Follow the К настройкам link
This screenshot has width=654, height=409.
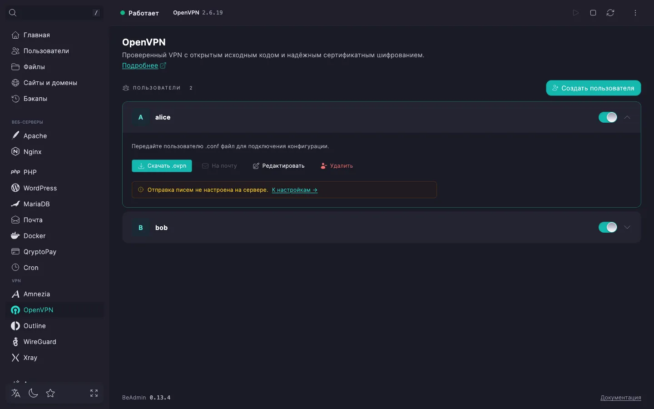[294, 190]
